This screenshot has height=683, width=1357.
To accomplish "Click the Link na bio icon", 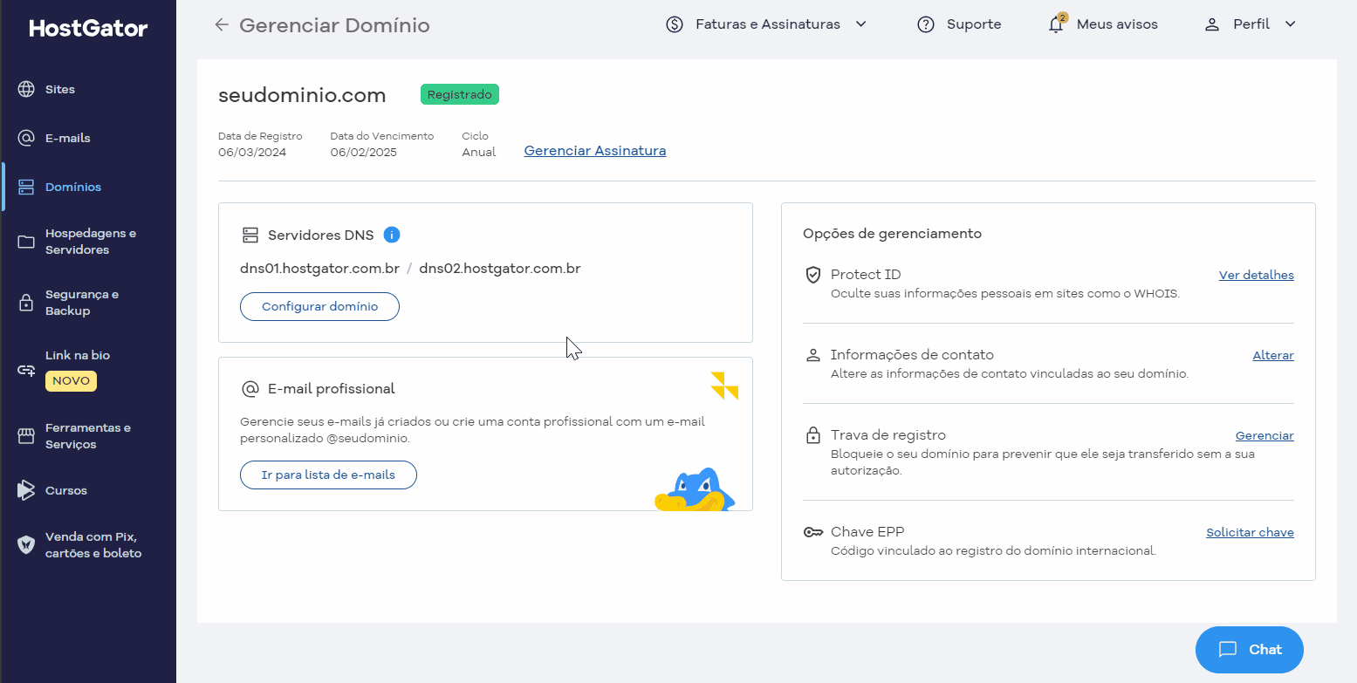I will click(x=26, y=370).
